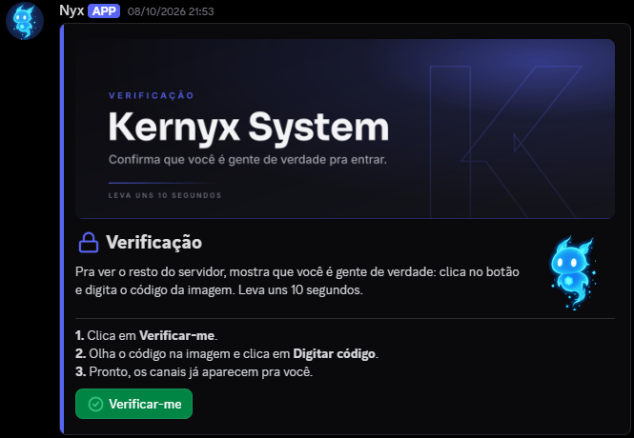The width and height of the screenshot is (634, 438).
Task: Click the 'Kernyx System' banner title
Action: tap(249, 128)
